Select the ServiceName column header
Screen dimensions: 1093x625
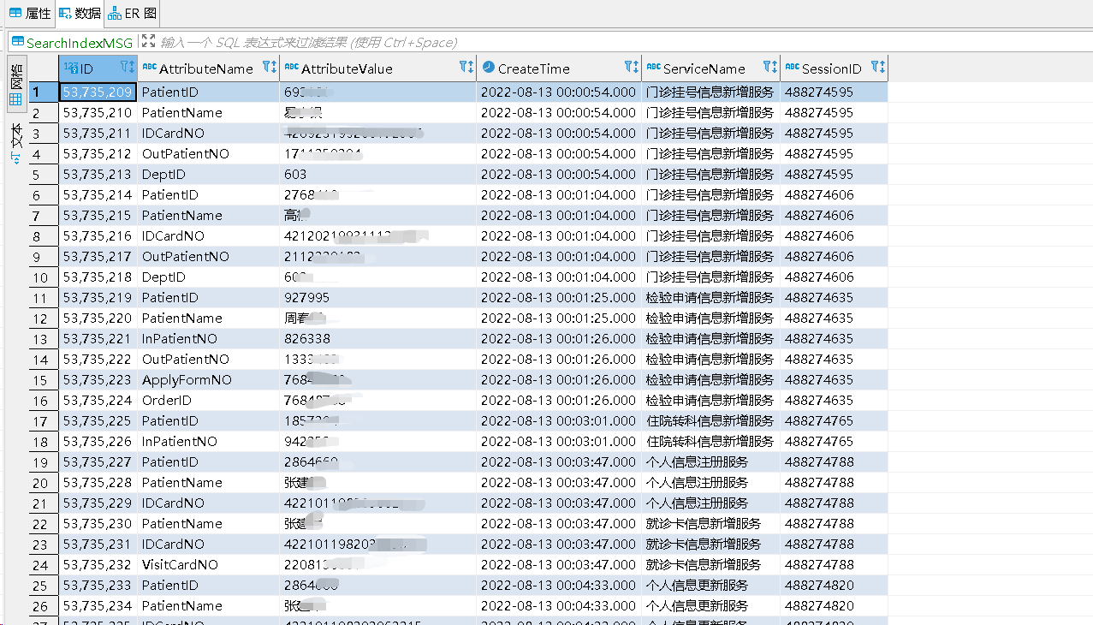[704, 68]
